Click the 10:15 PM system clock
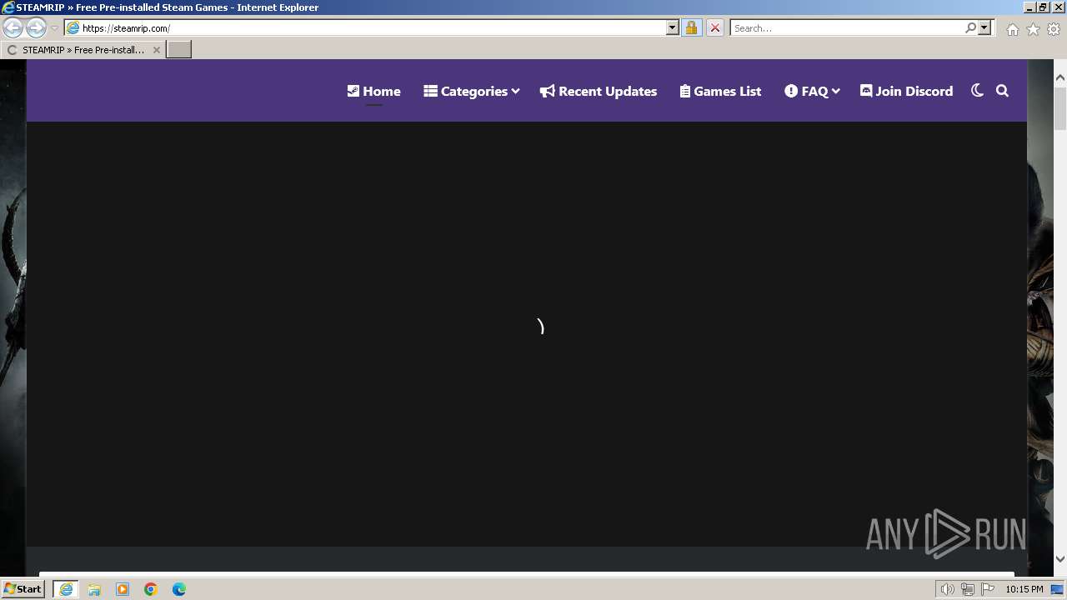The height and width of the screenshot is (600, 1067). click(1024, 589)
